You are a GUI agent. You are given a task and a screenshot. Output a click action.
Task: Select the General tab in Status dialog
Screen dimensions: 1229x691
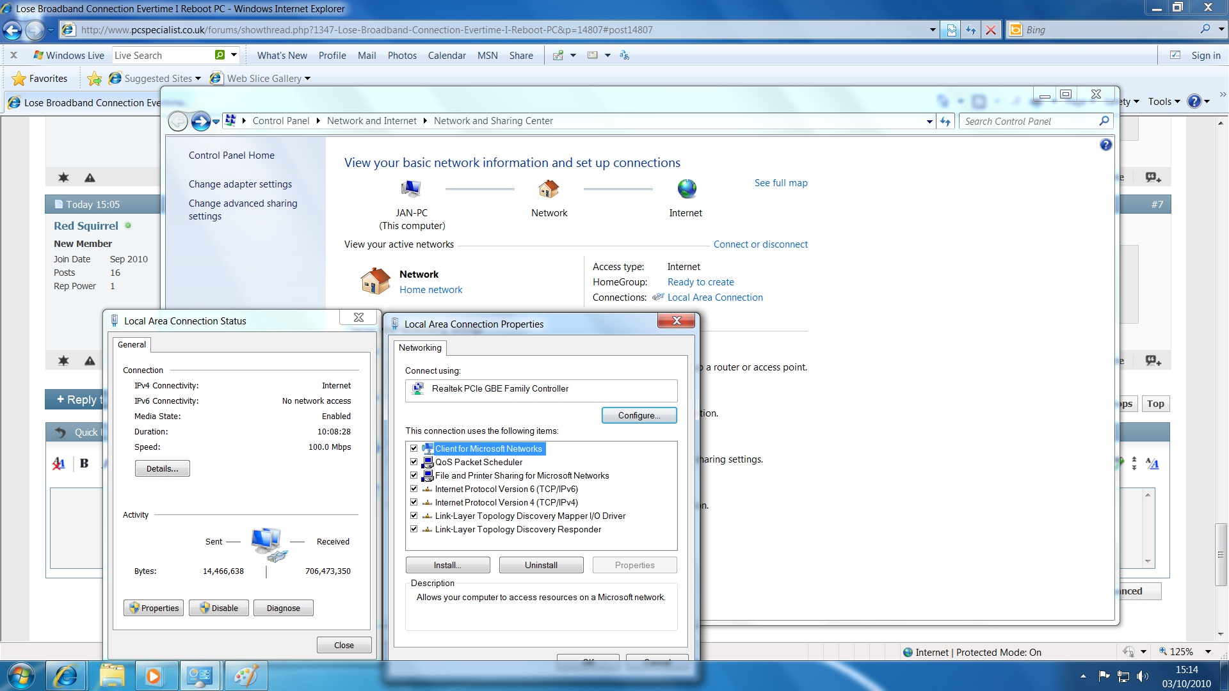click(132, 344)
